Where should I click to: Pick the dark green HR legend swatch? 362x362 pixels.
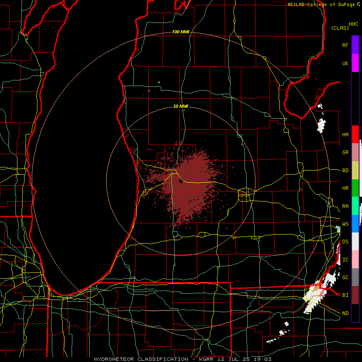(x=355, y=188)
